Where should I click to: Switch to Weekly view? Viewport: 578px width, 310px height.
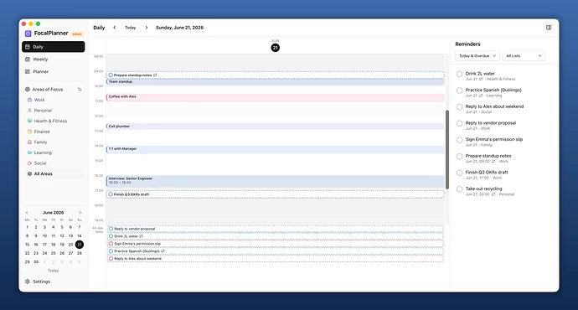point(53,59)
